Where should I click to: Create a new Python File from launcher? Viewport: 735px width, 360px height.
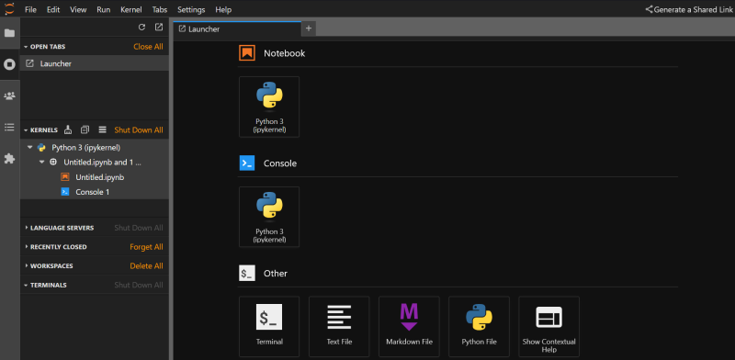[x=479, y=327]
